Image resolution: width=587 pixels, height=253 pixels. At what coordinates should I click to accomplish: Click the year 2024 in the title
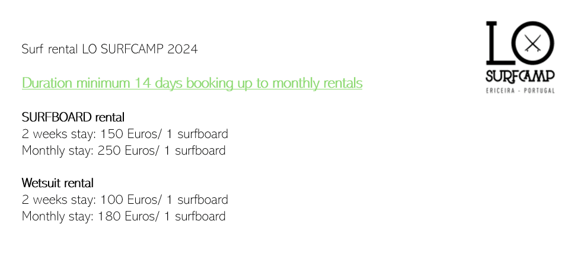(x=182, y=49)
